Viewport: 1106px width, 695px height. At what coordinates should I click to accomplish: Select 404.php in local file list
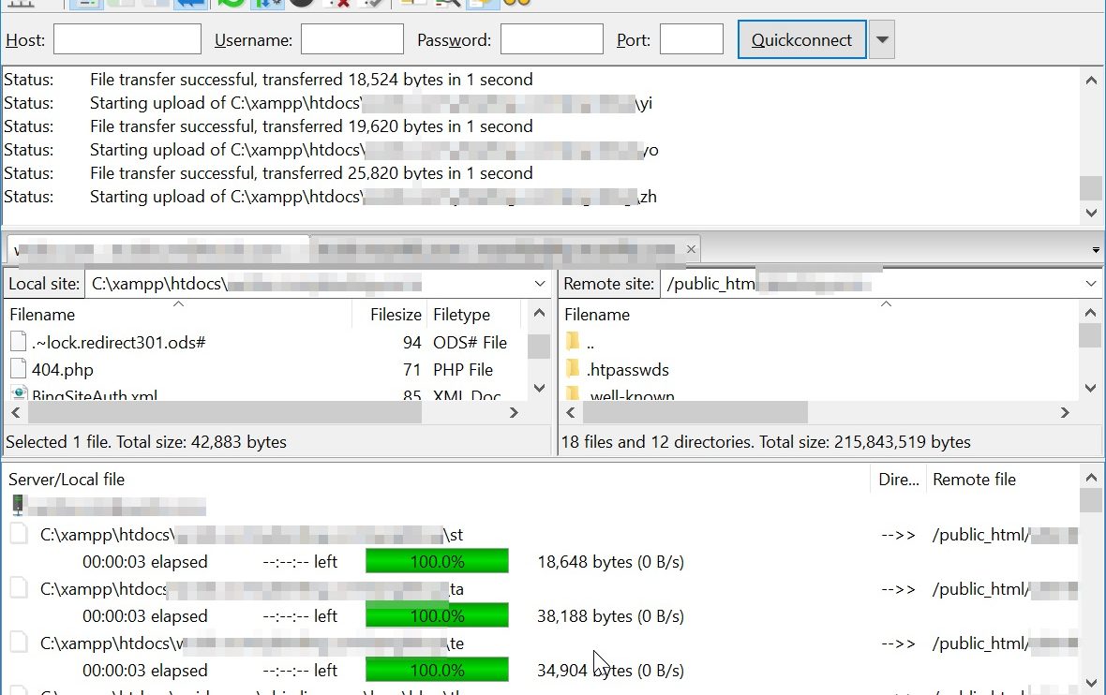(x=62, y=369)
